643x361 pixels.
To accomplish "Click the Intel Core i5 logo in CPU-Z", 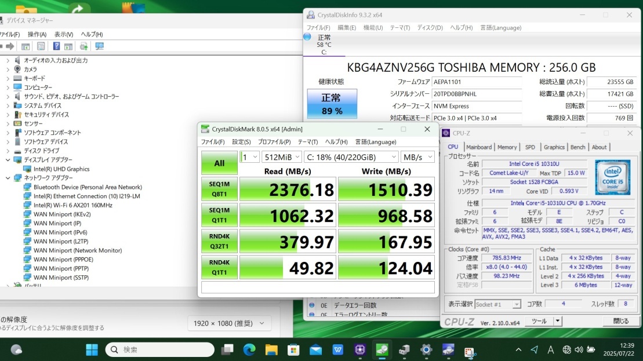I will (x=613, y=177).
